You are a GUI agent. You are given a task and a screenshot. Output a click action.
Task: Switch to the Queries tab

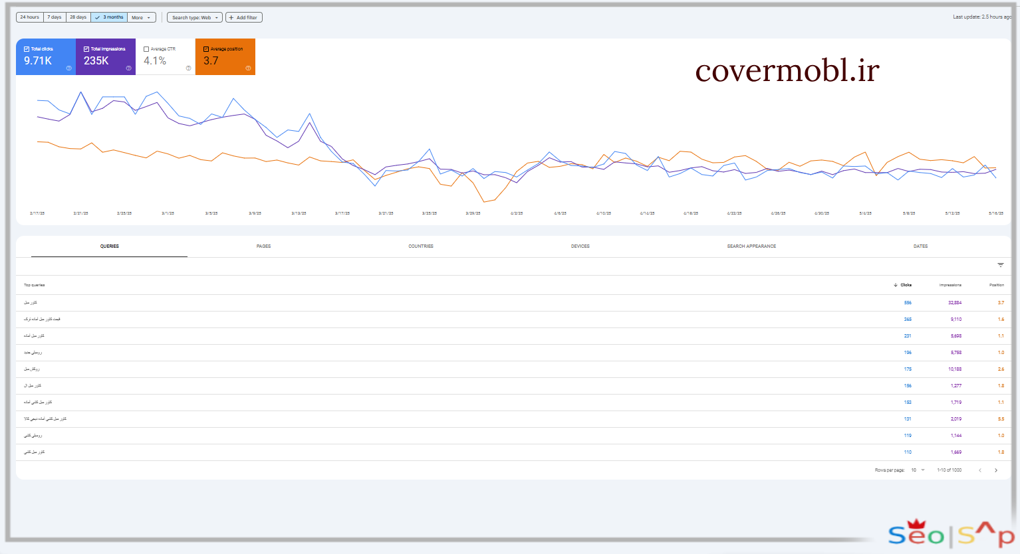[x=110, y=246]
